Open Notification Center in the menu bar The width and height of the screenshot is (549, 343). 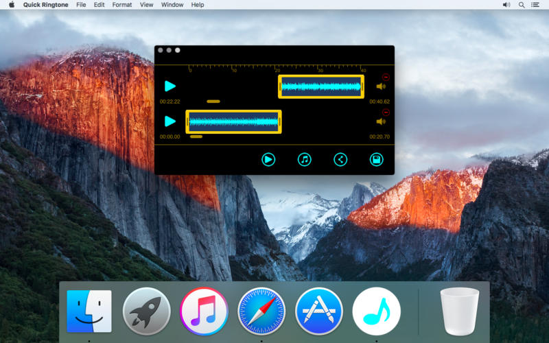pyautogui.click(x=535, y=5)
